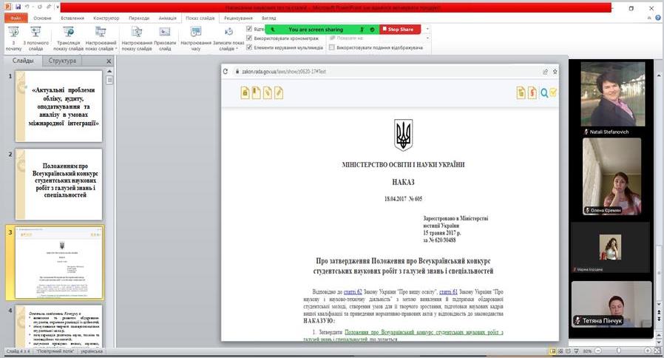
Task: Switch to the Рецензування ribbon tab
Action: (238, 18)
